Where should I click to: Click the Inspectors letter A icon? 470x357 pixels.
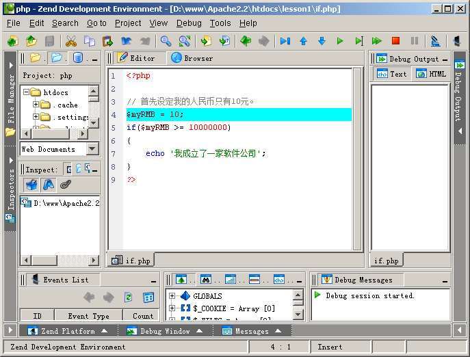tap(49, 185)
